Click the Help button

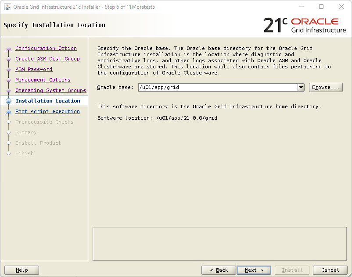(22, 270)
